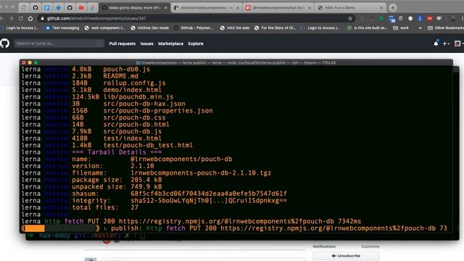Click 'src/pouch-db-properties.json' in terminal output
This screenshot has height=261, width=464.
(158, 111)
